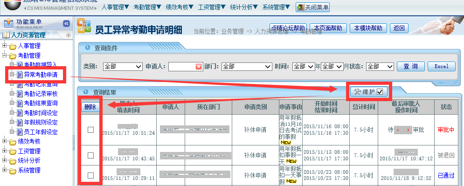Click the 删除 button
464x186 pixels.
click(x=90, y=107)
